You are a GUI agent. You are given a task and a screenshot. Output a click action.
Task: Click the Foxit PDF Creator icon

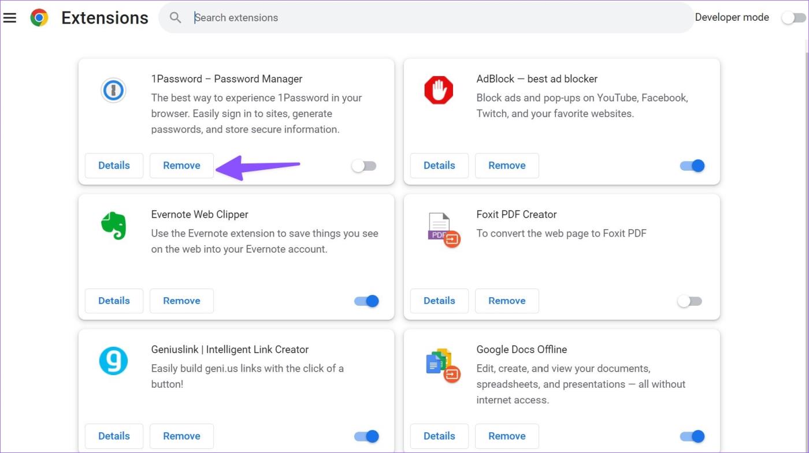click(x=443, y=230)
